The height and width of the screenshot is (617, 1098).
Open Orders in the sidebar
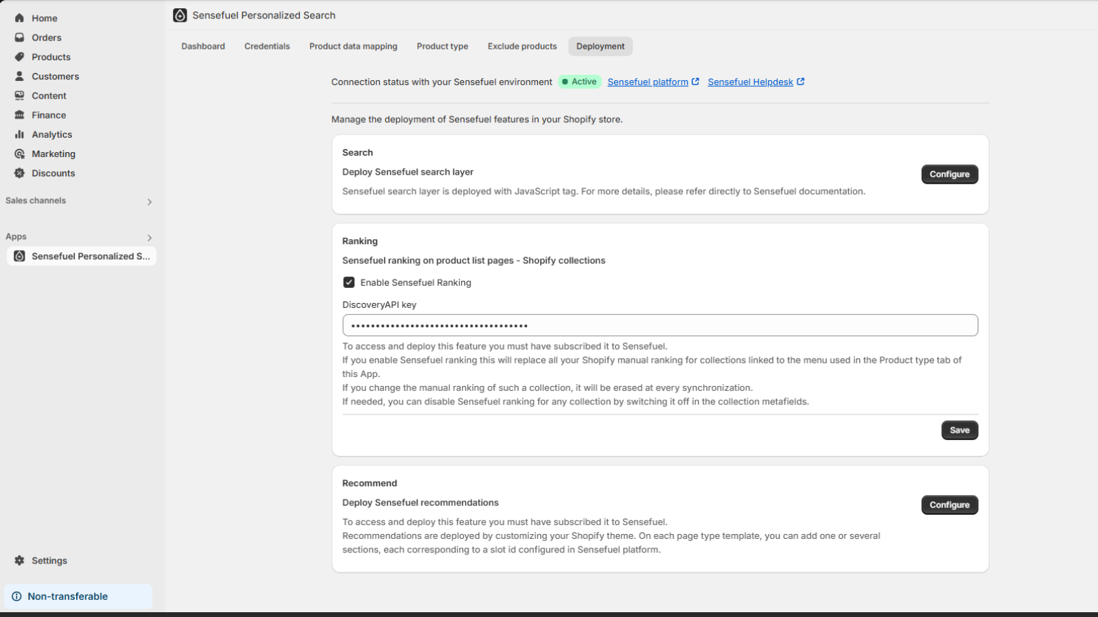pyautogui.click(x=47, y=38)
